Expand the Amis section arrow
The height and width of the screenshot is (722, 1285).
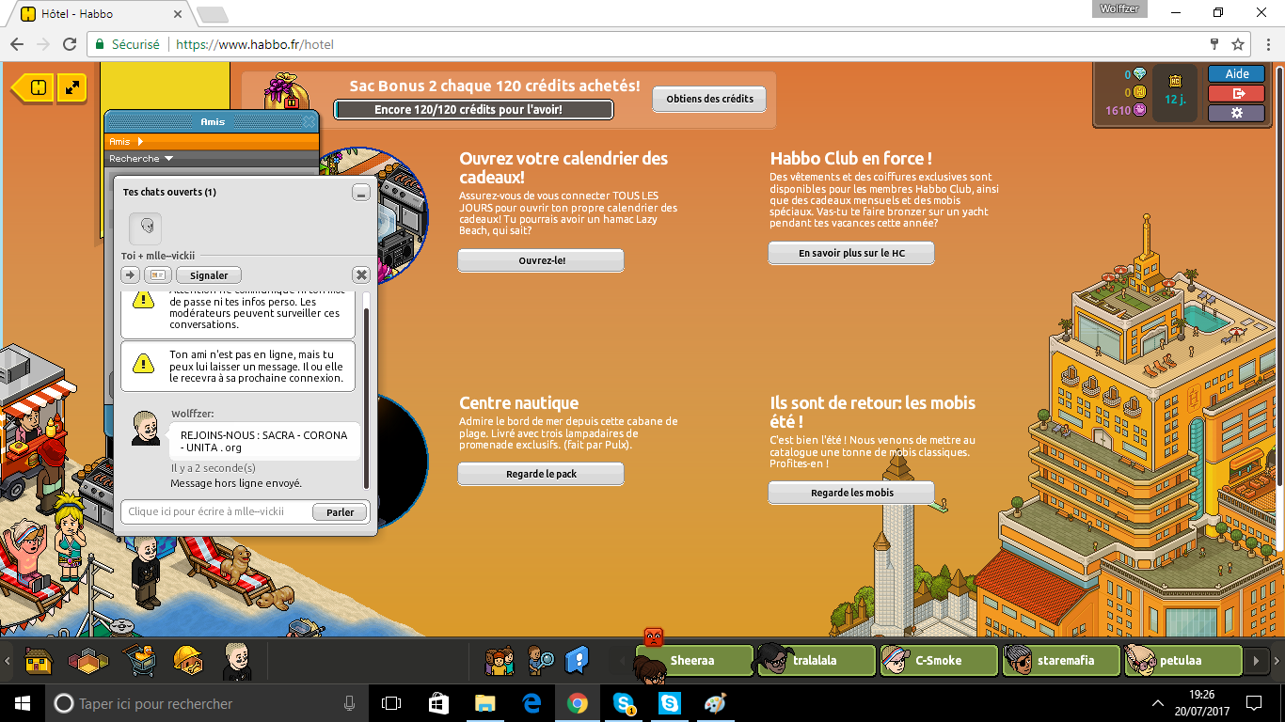pyautogui.click(x=140, y=142)
